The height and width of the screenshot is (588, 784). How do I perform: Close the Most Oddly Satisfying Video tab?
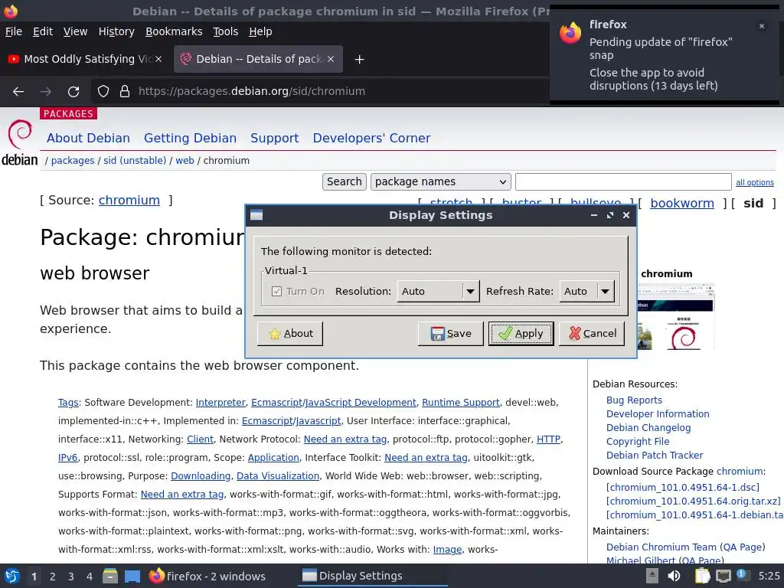[x=158, y=59]
